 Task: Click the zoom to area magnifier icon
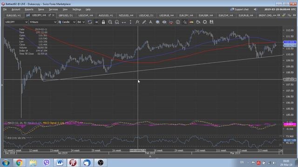point(117,22)
